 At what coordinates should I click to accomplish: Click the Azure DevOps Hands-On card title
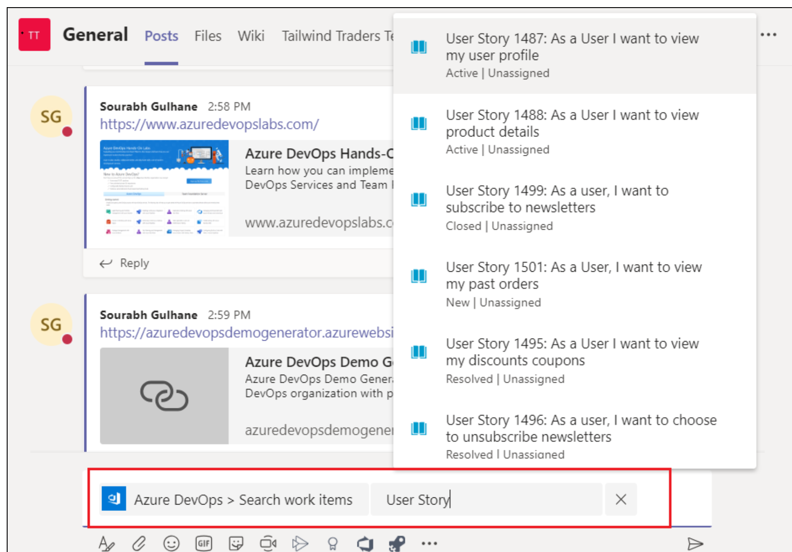tap(319, 154)
